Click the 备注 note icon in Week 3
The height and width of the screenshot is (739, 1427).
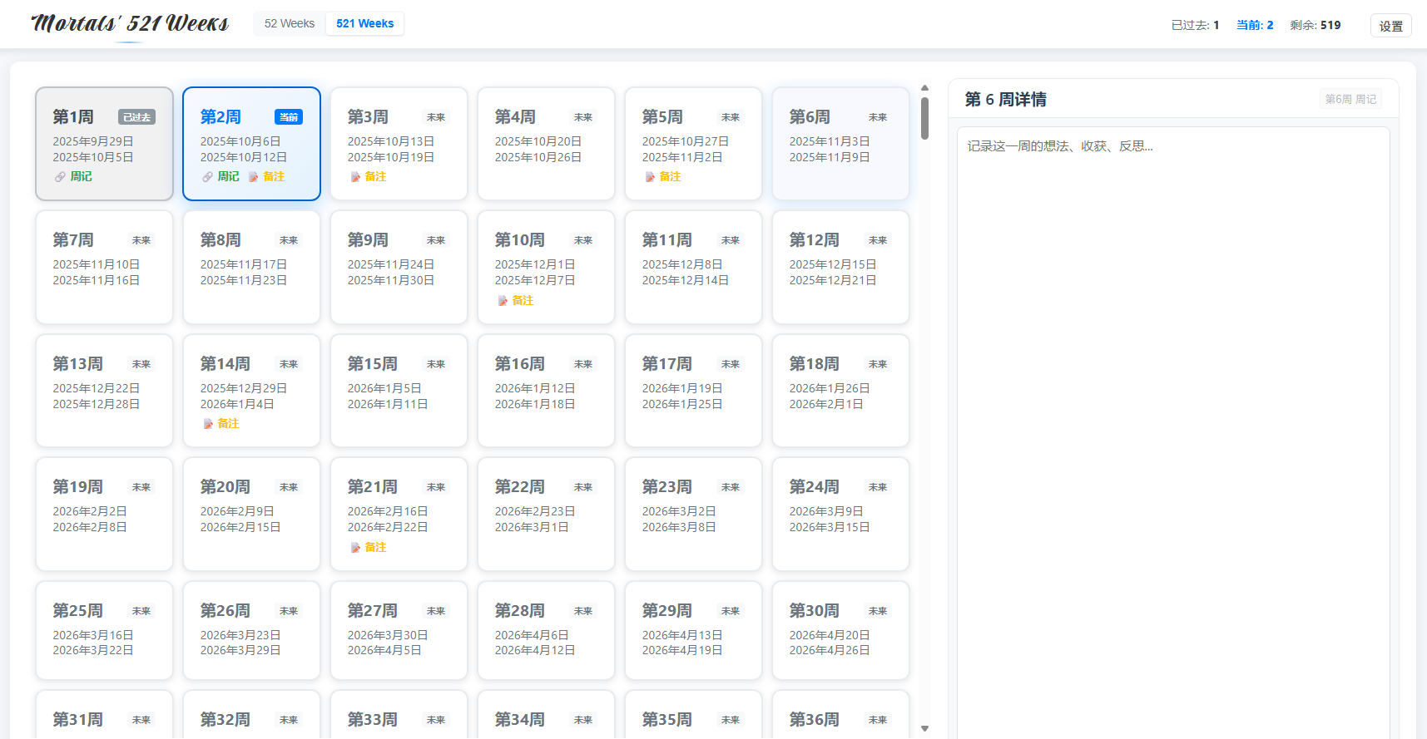[356, 177]
